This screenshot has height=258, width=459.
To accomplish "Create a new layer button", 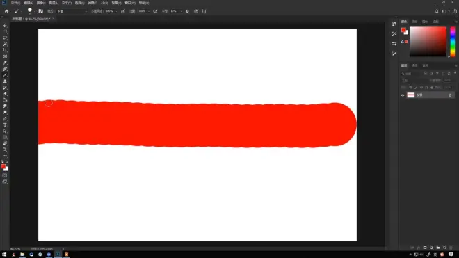I will (444, 248).
